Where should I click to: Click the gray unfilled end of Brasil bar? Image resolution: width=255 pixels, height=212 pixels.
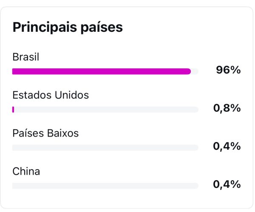[x=195, y=71]
